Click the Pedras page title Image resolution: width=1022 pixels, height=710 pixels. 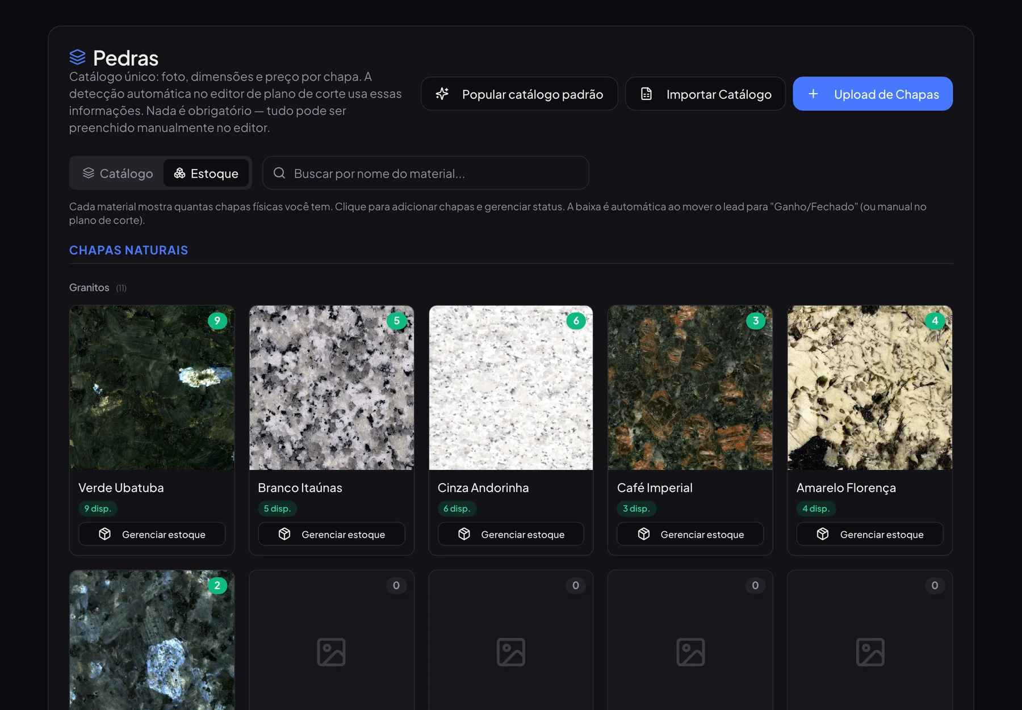(x=125, y=58)
